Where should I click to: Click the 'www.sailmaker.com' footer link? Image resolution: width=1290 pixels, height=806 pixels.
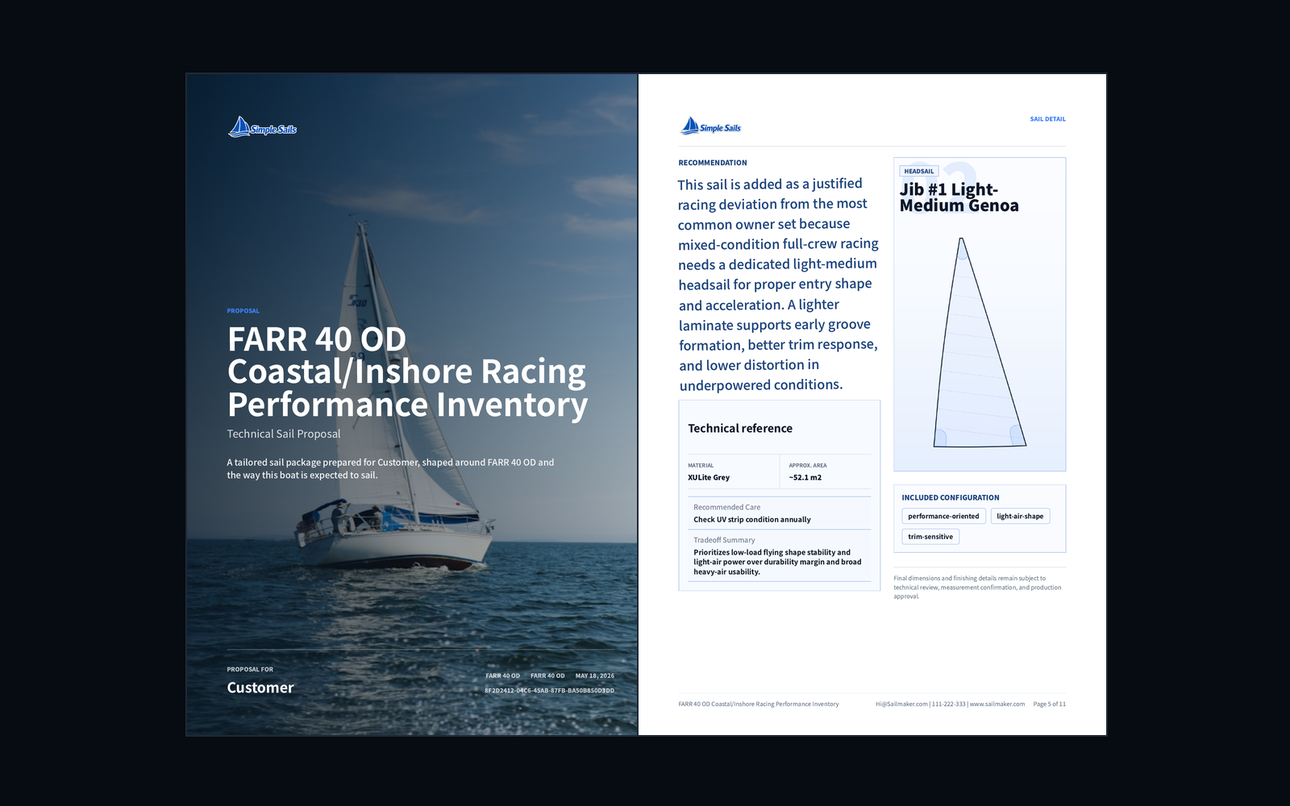click(997, 704)
